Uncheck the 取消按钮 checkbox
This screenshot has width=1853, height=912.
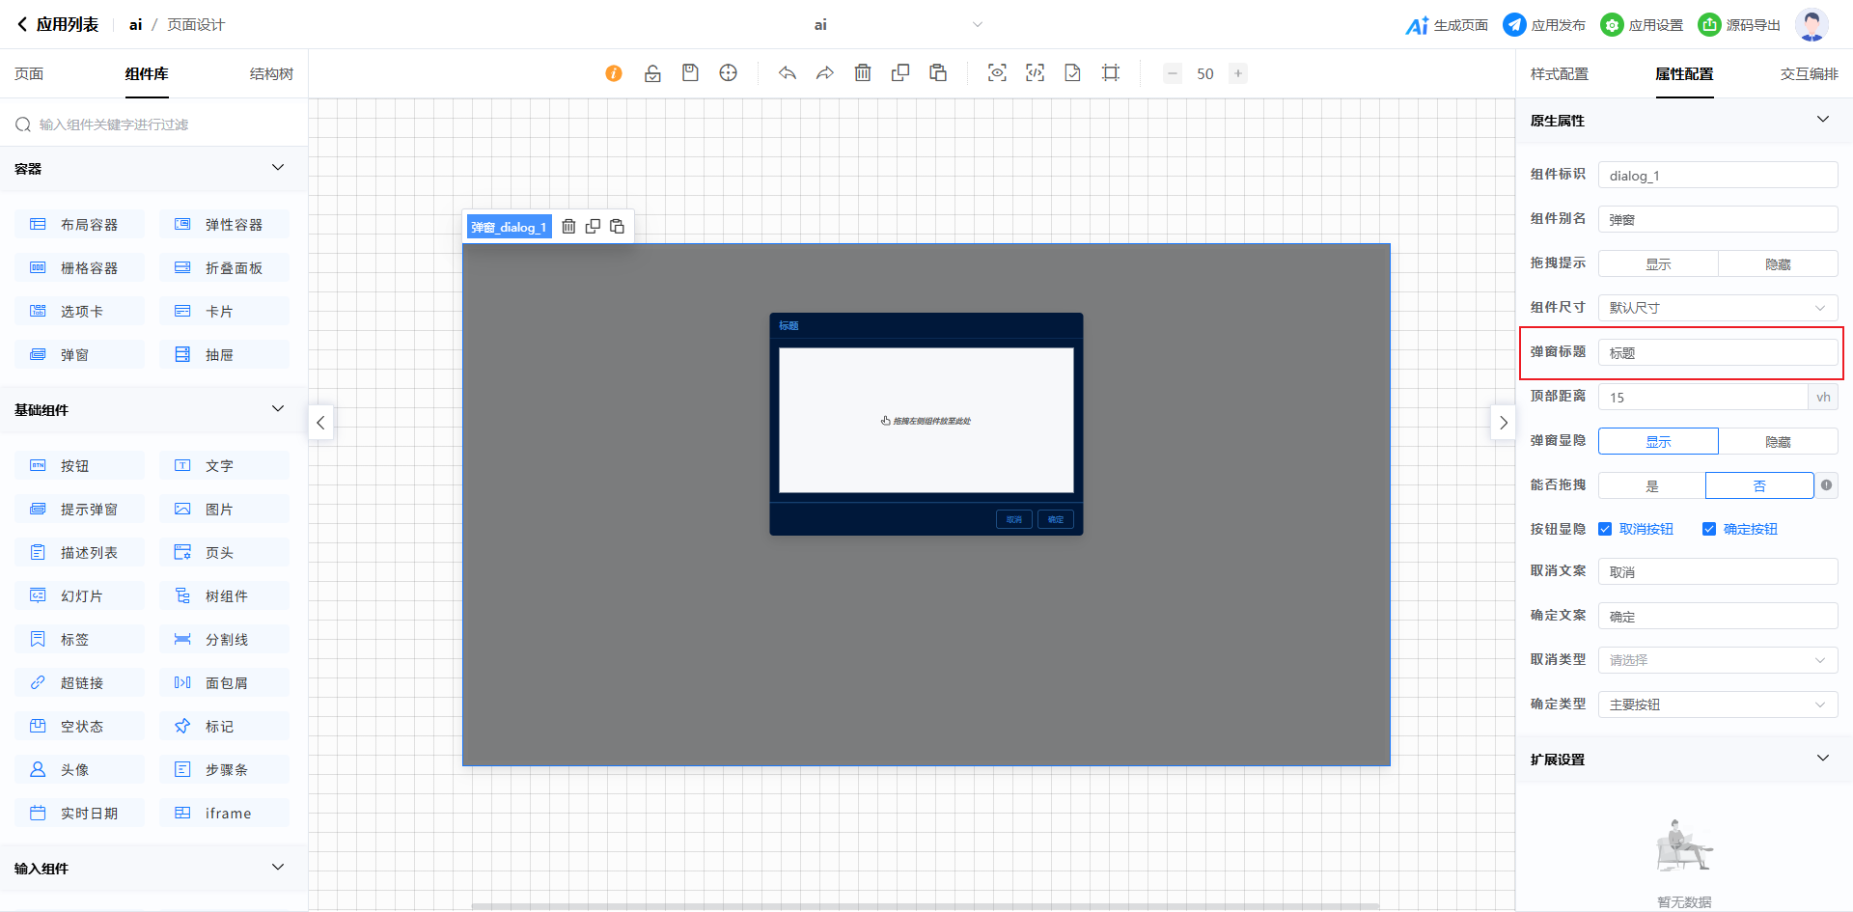[x=1605, y=529]
